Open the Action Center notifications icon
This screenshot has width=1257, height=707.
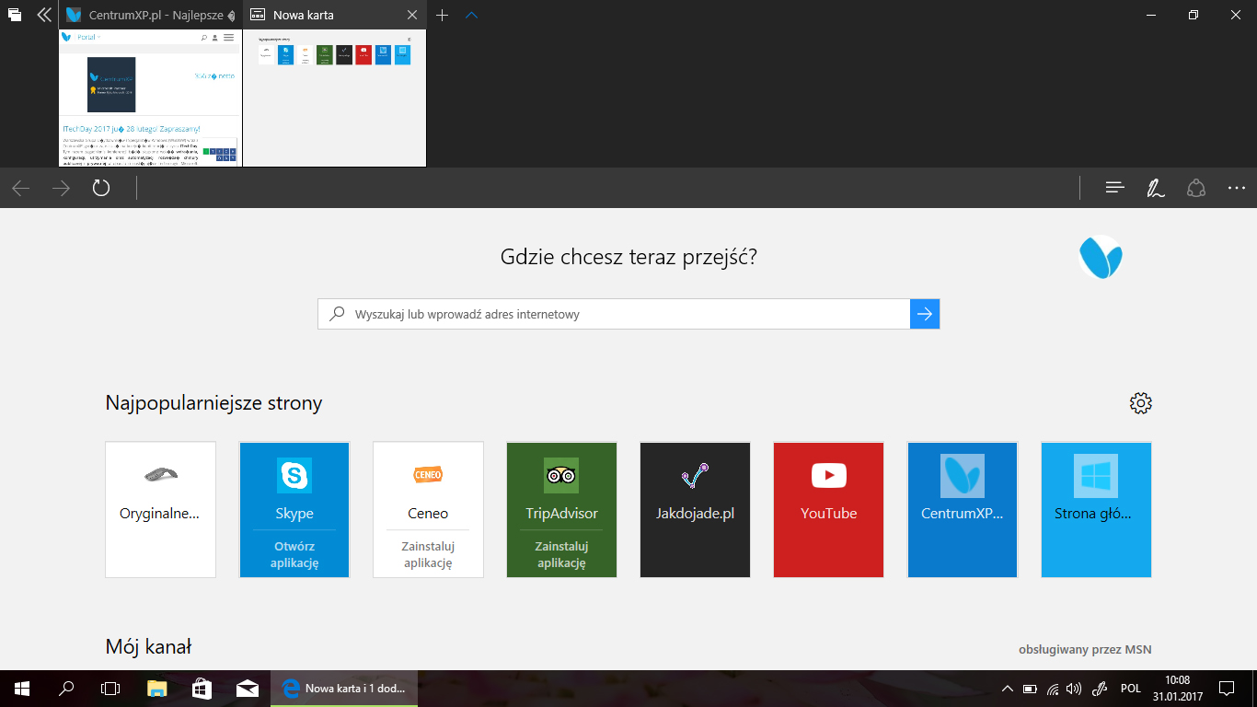[x=1227, y=689]
